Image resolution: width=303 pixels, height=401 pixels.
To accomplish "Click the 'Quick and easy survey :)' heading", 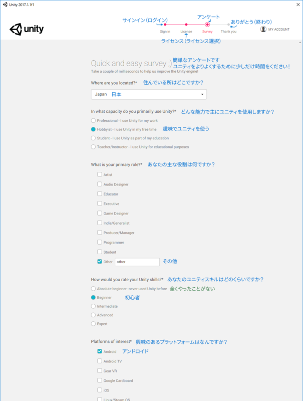I will pyautogui.click(x=131, y=64).
